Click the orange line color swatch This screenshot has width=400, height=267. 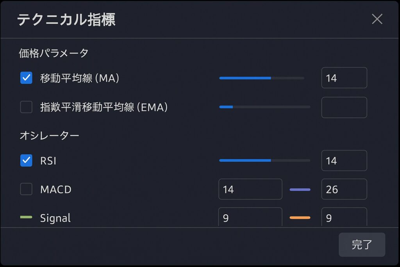pyautogui.click(x=300, y=218)
